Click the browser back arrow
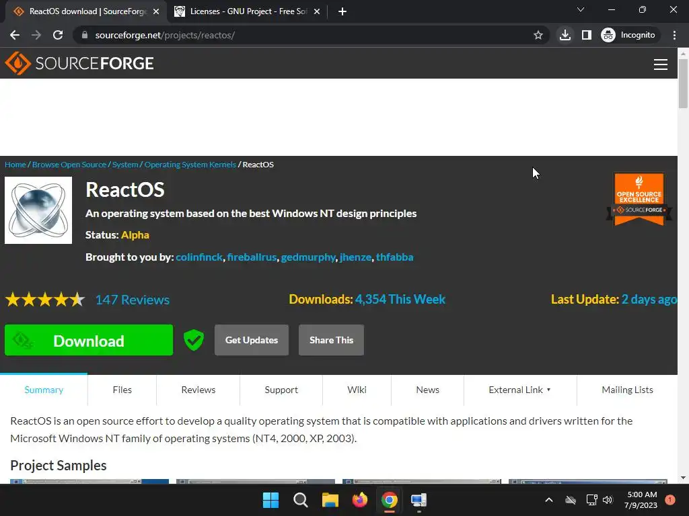Screen dimensions: 689x516 coord(15,35)
